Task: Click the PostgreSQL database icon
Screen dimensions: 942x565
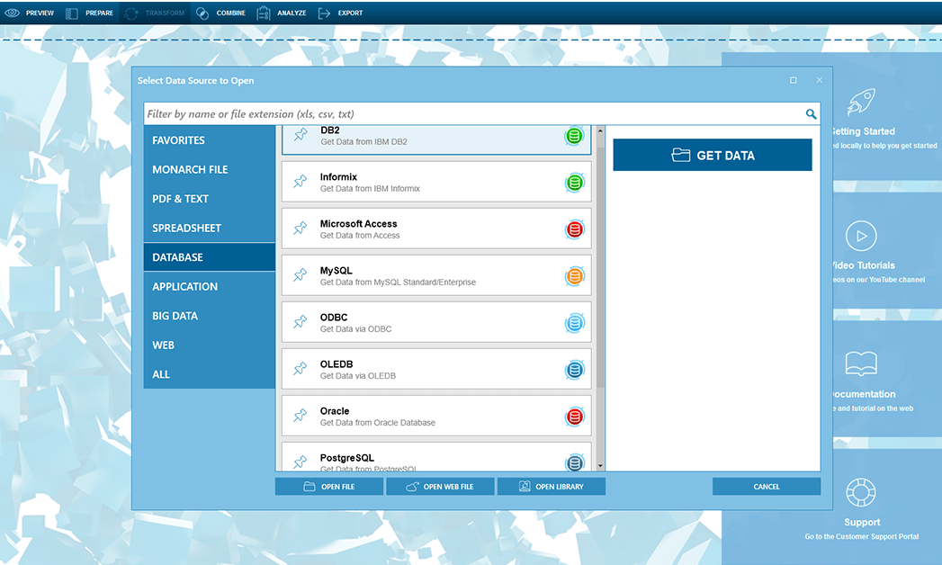Action: pos(574,462)
